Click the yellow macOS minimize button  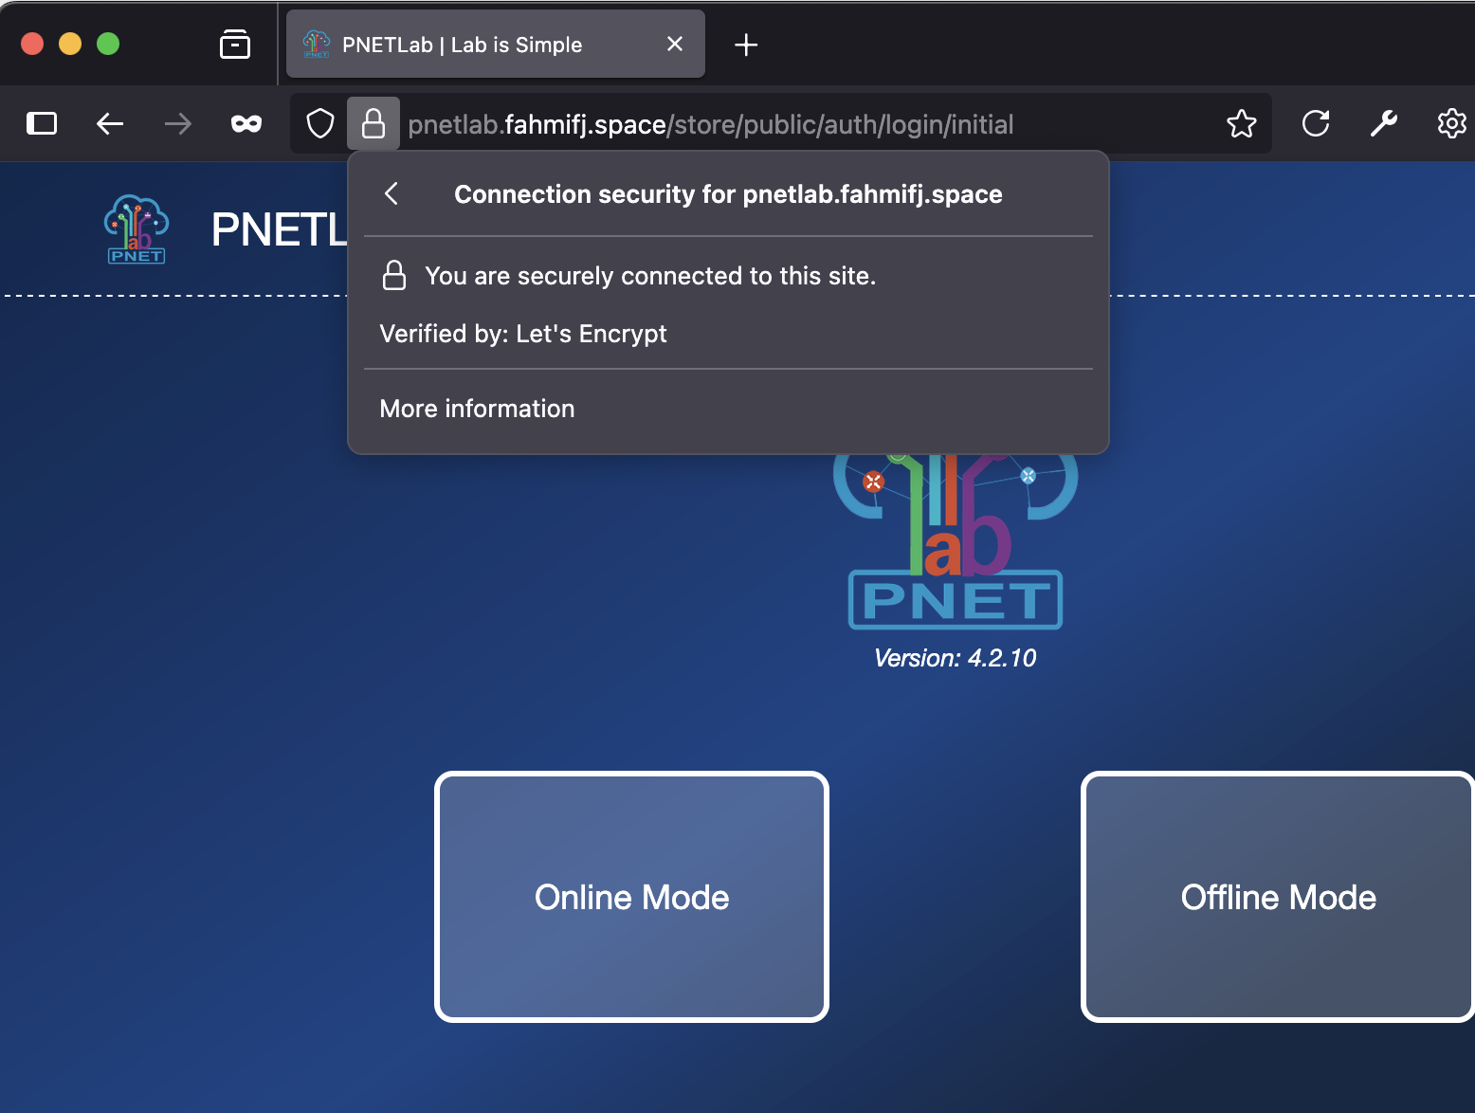(x=70, y=44)
